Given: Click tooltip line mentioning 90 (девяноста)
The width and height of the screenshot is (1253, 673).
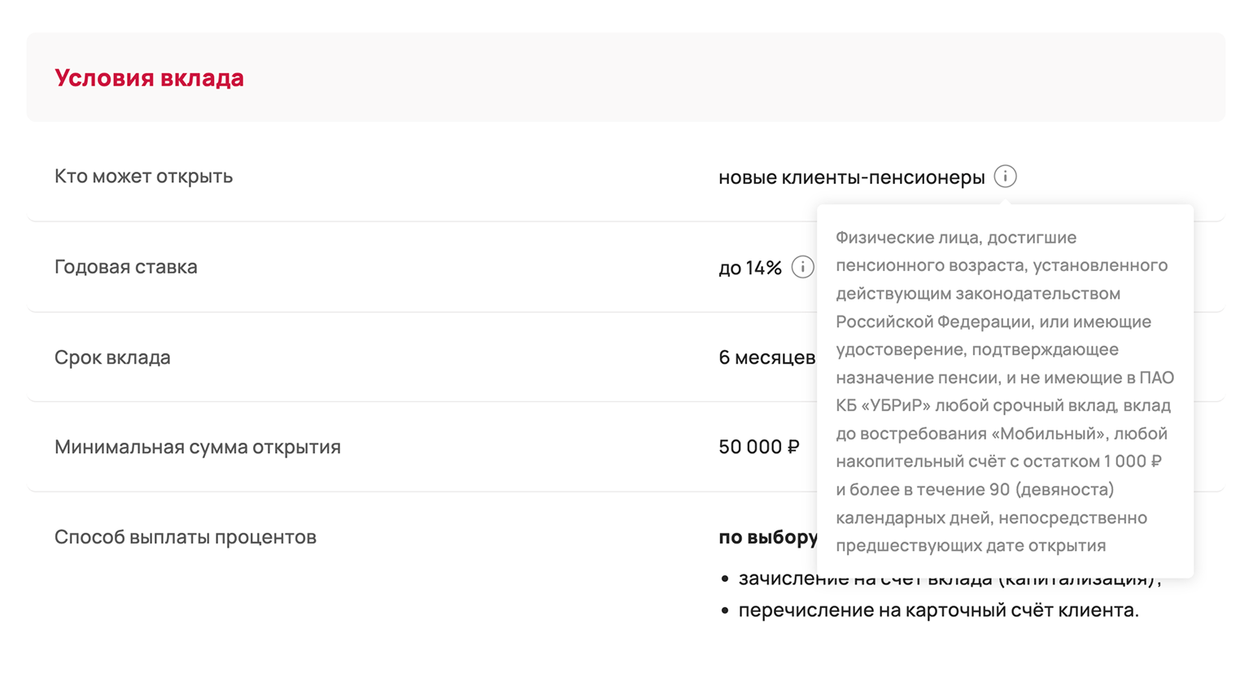Looking at the screenshot, I should (975, 490).
